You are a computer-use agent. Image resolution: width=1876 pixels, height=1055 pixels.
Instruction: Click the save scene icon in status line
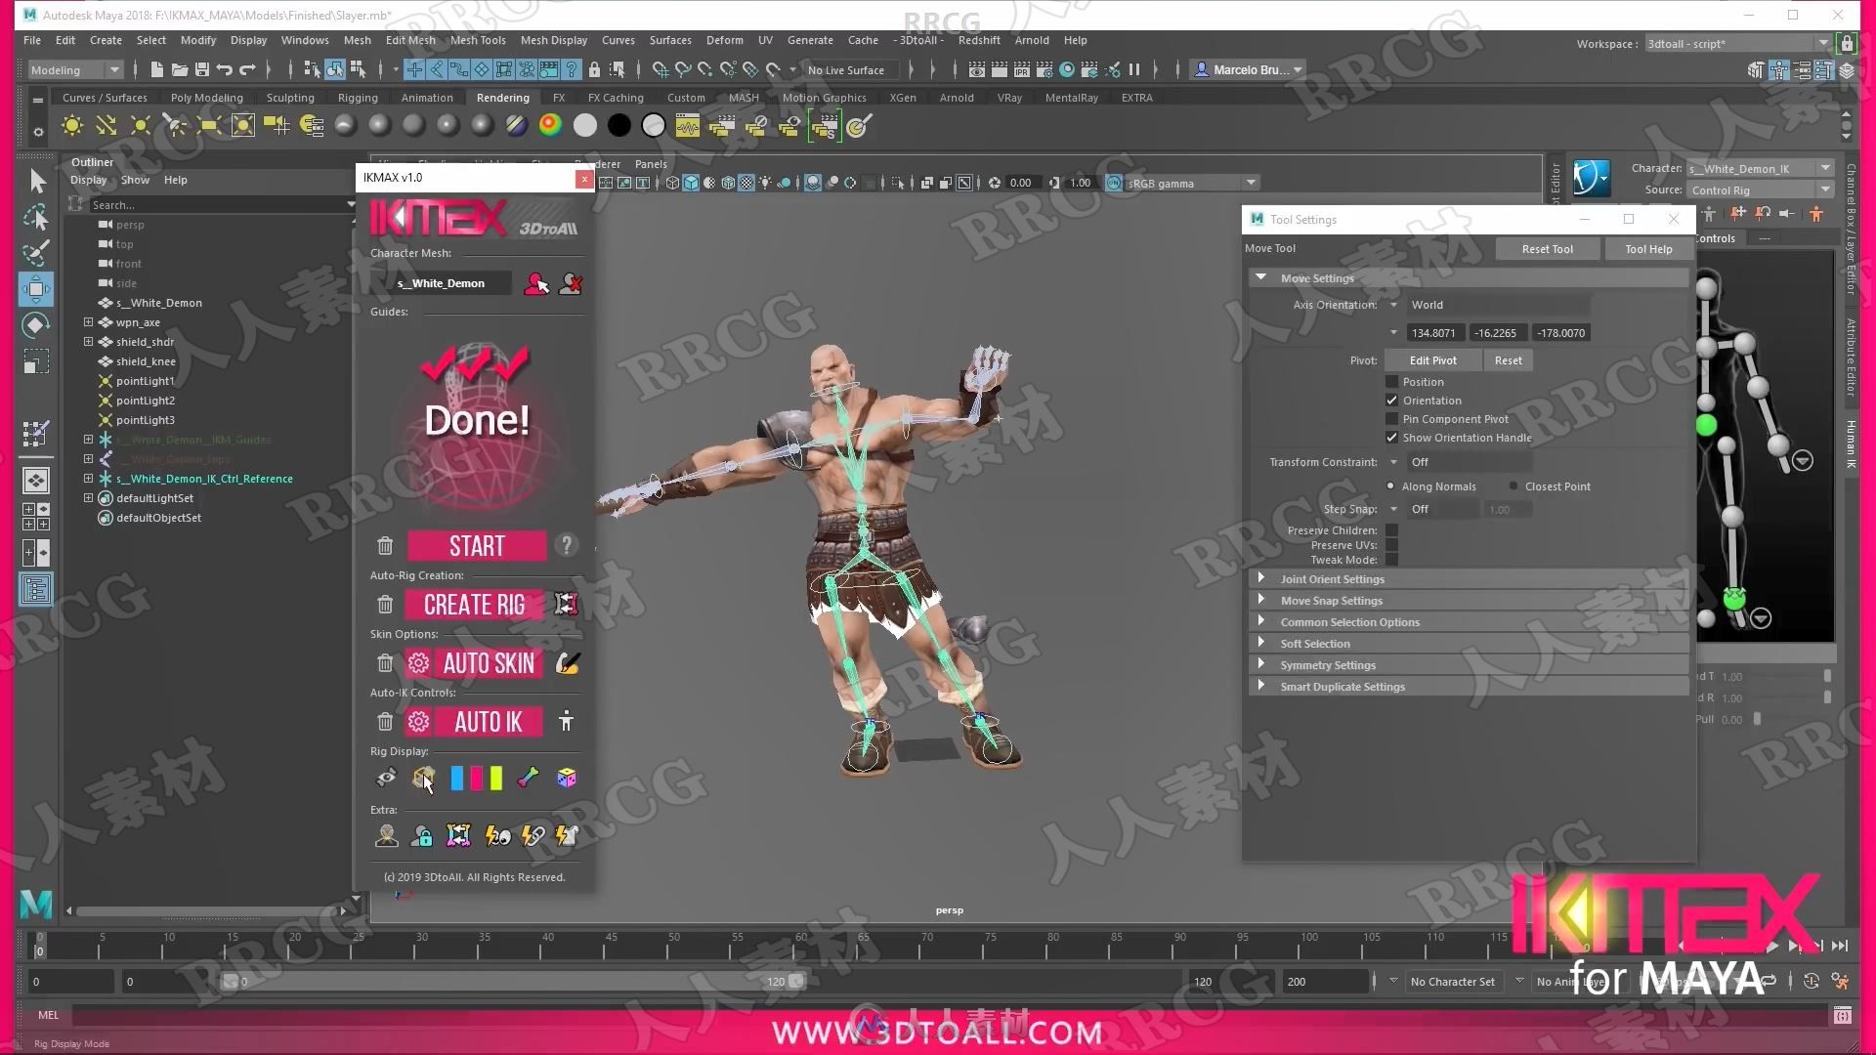point(202,69)
